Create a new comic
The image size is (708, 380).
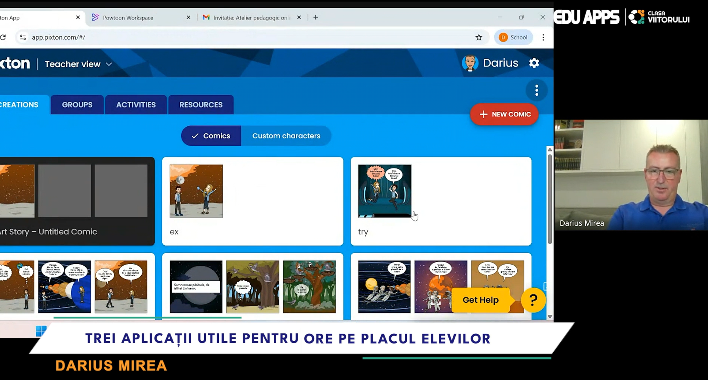click(504, 114)
